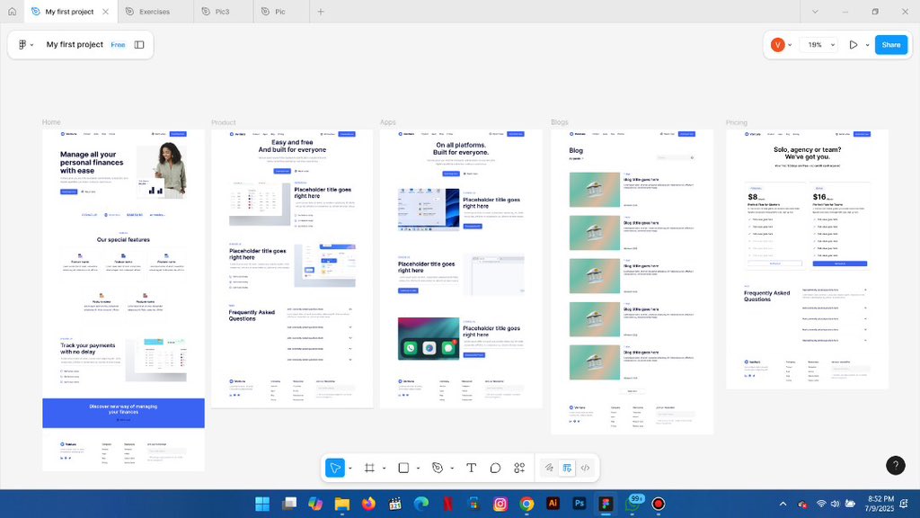Toggle Draw mode in the toolbar
This screenshot has height=518, width=920.
tap(548, 468)
